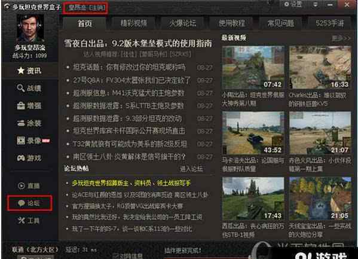The height and width of the screenshot is (259, 358).
Task: Open the 录像 replays section
Action: point(33,141)
